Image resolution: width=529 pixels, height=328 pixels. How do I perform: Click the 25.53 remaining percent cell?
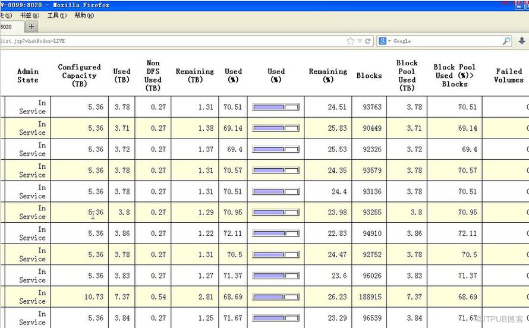pos(328,149)
